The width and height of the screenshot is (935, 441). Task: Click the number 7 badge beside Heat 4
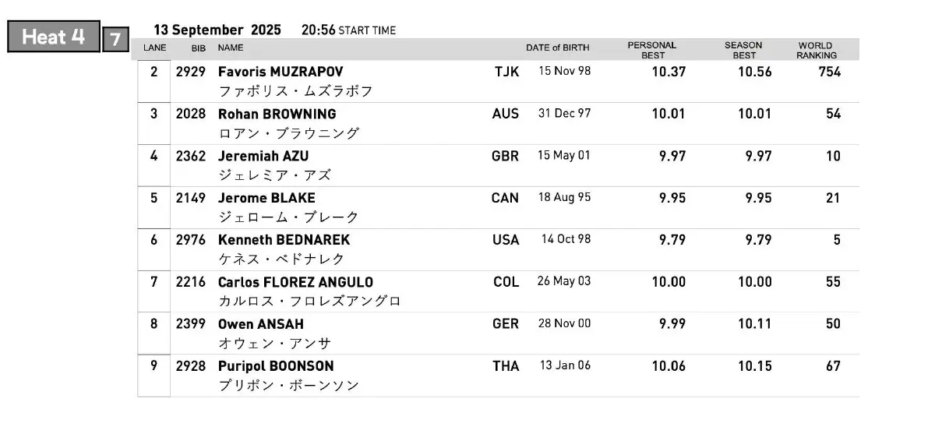[115, 38]
